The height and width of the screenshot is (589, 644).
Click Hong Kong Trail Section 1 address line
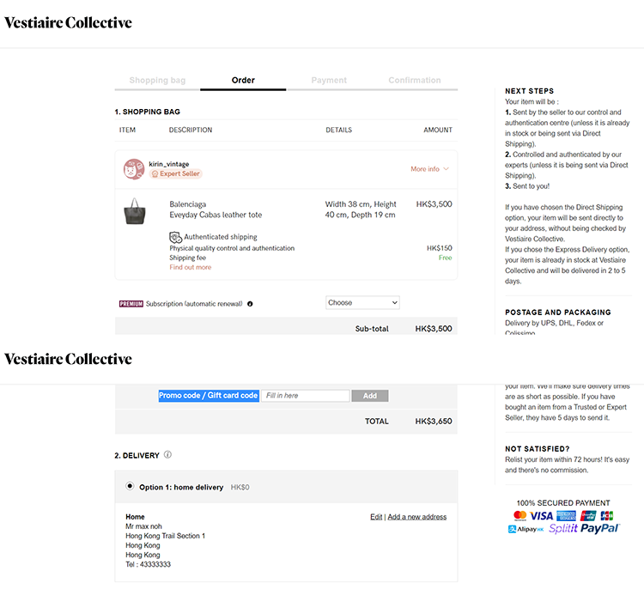click(165, 536)
